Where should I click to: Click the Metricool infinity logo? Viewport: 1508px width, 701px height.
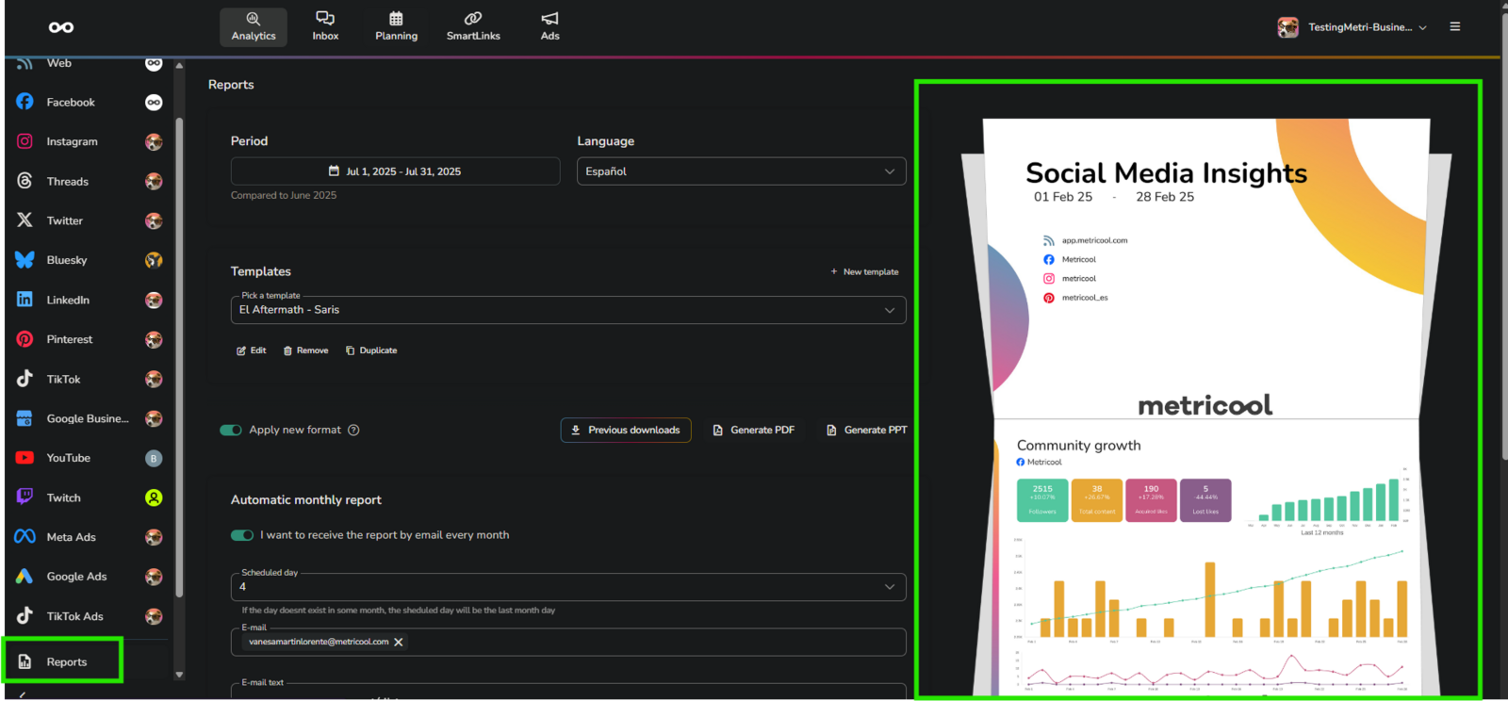click(61, 27)
